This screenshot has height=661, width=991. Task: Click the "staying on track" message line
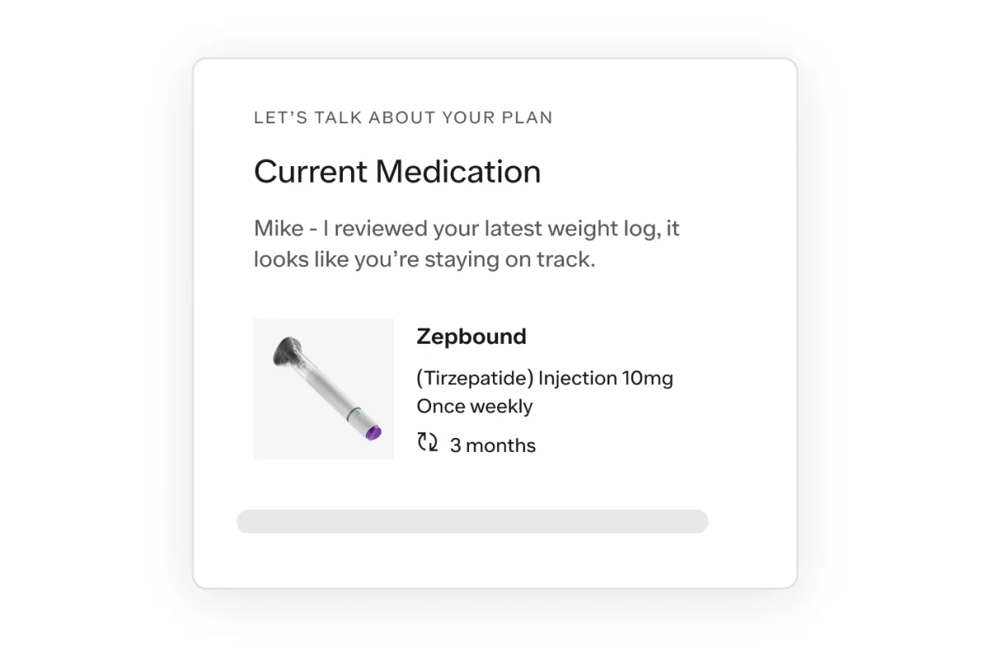(424, 259)
